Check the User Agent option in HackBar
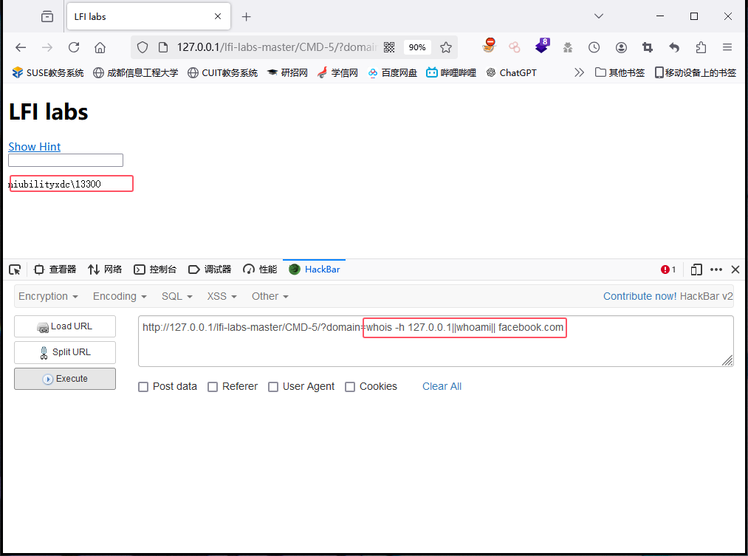This screenshot has width=748, height=556. point(273,386)
